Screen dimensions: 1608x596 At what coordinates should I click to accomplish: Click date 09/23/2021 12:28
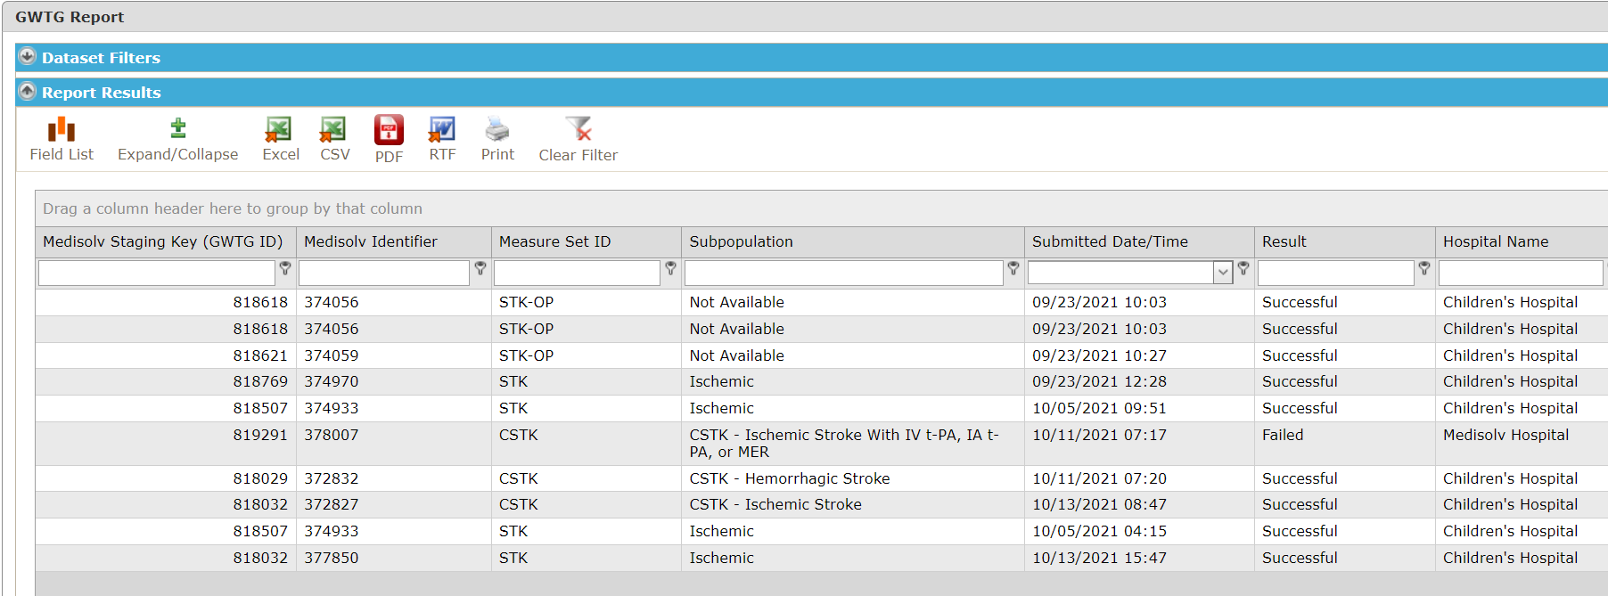1099,381
